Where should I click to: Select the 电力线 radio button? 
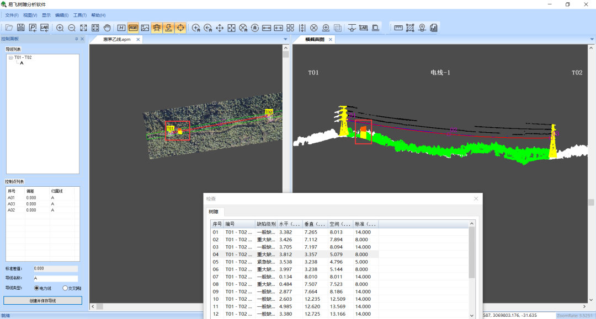[x=37, y=288]
